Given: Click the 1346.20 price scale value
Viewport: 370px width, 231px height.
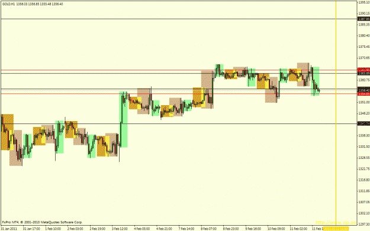Looking at the screenshot, I should 364,113.
